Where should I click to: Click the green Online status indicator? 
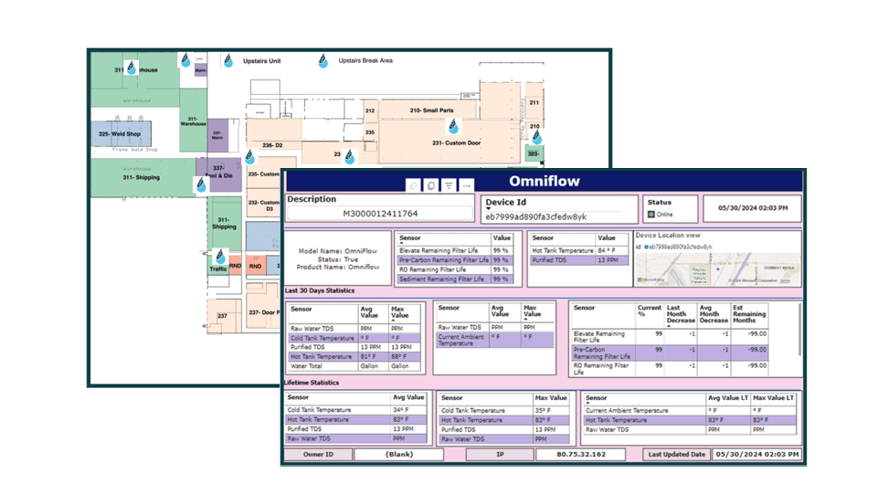pos(651,215)
